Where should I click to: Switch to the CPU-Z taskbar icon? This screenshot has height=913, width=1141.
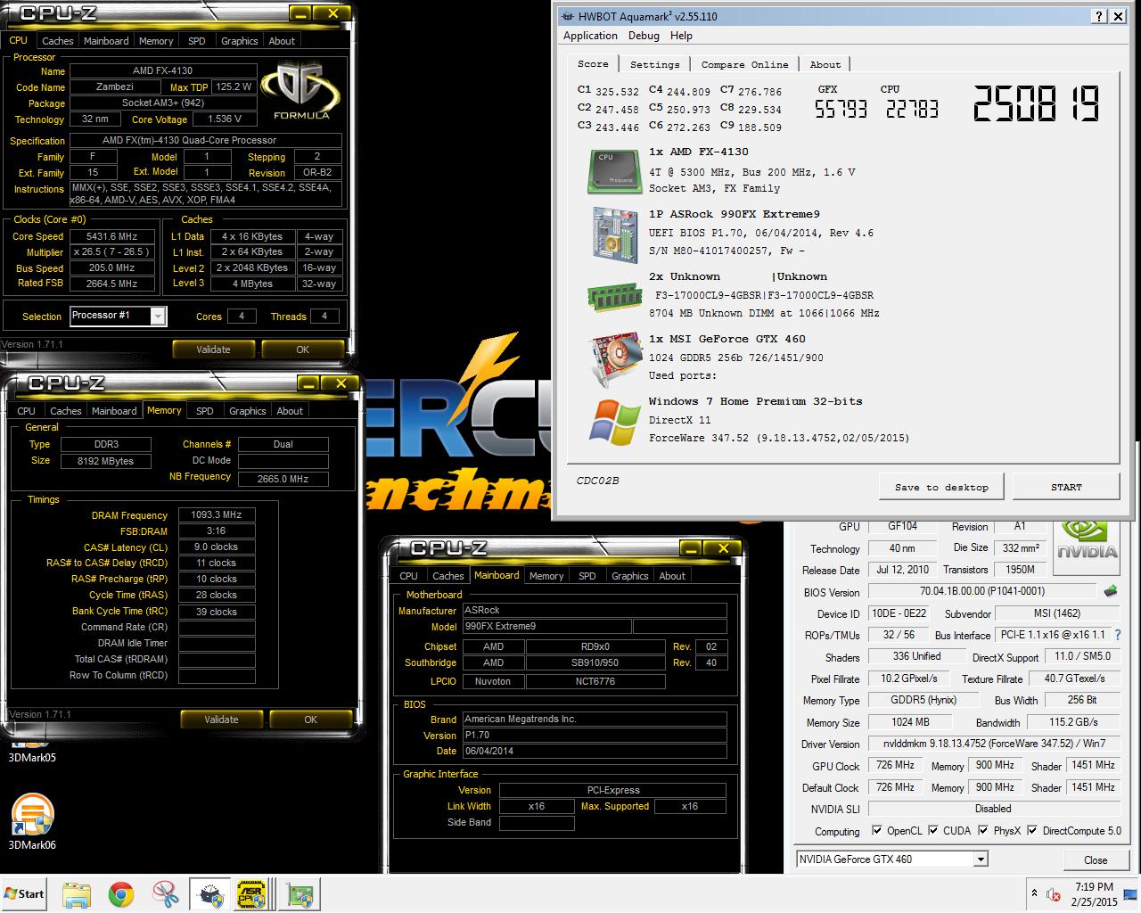(251, 894)
